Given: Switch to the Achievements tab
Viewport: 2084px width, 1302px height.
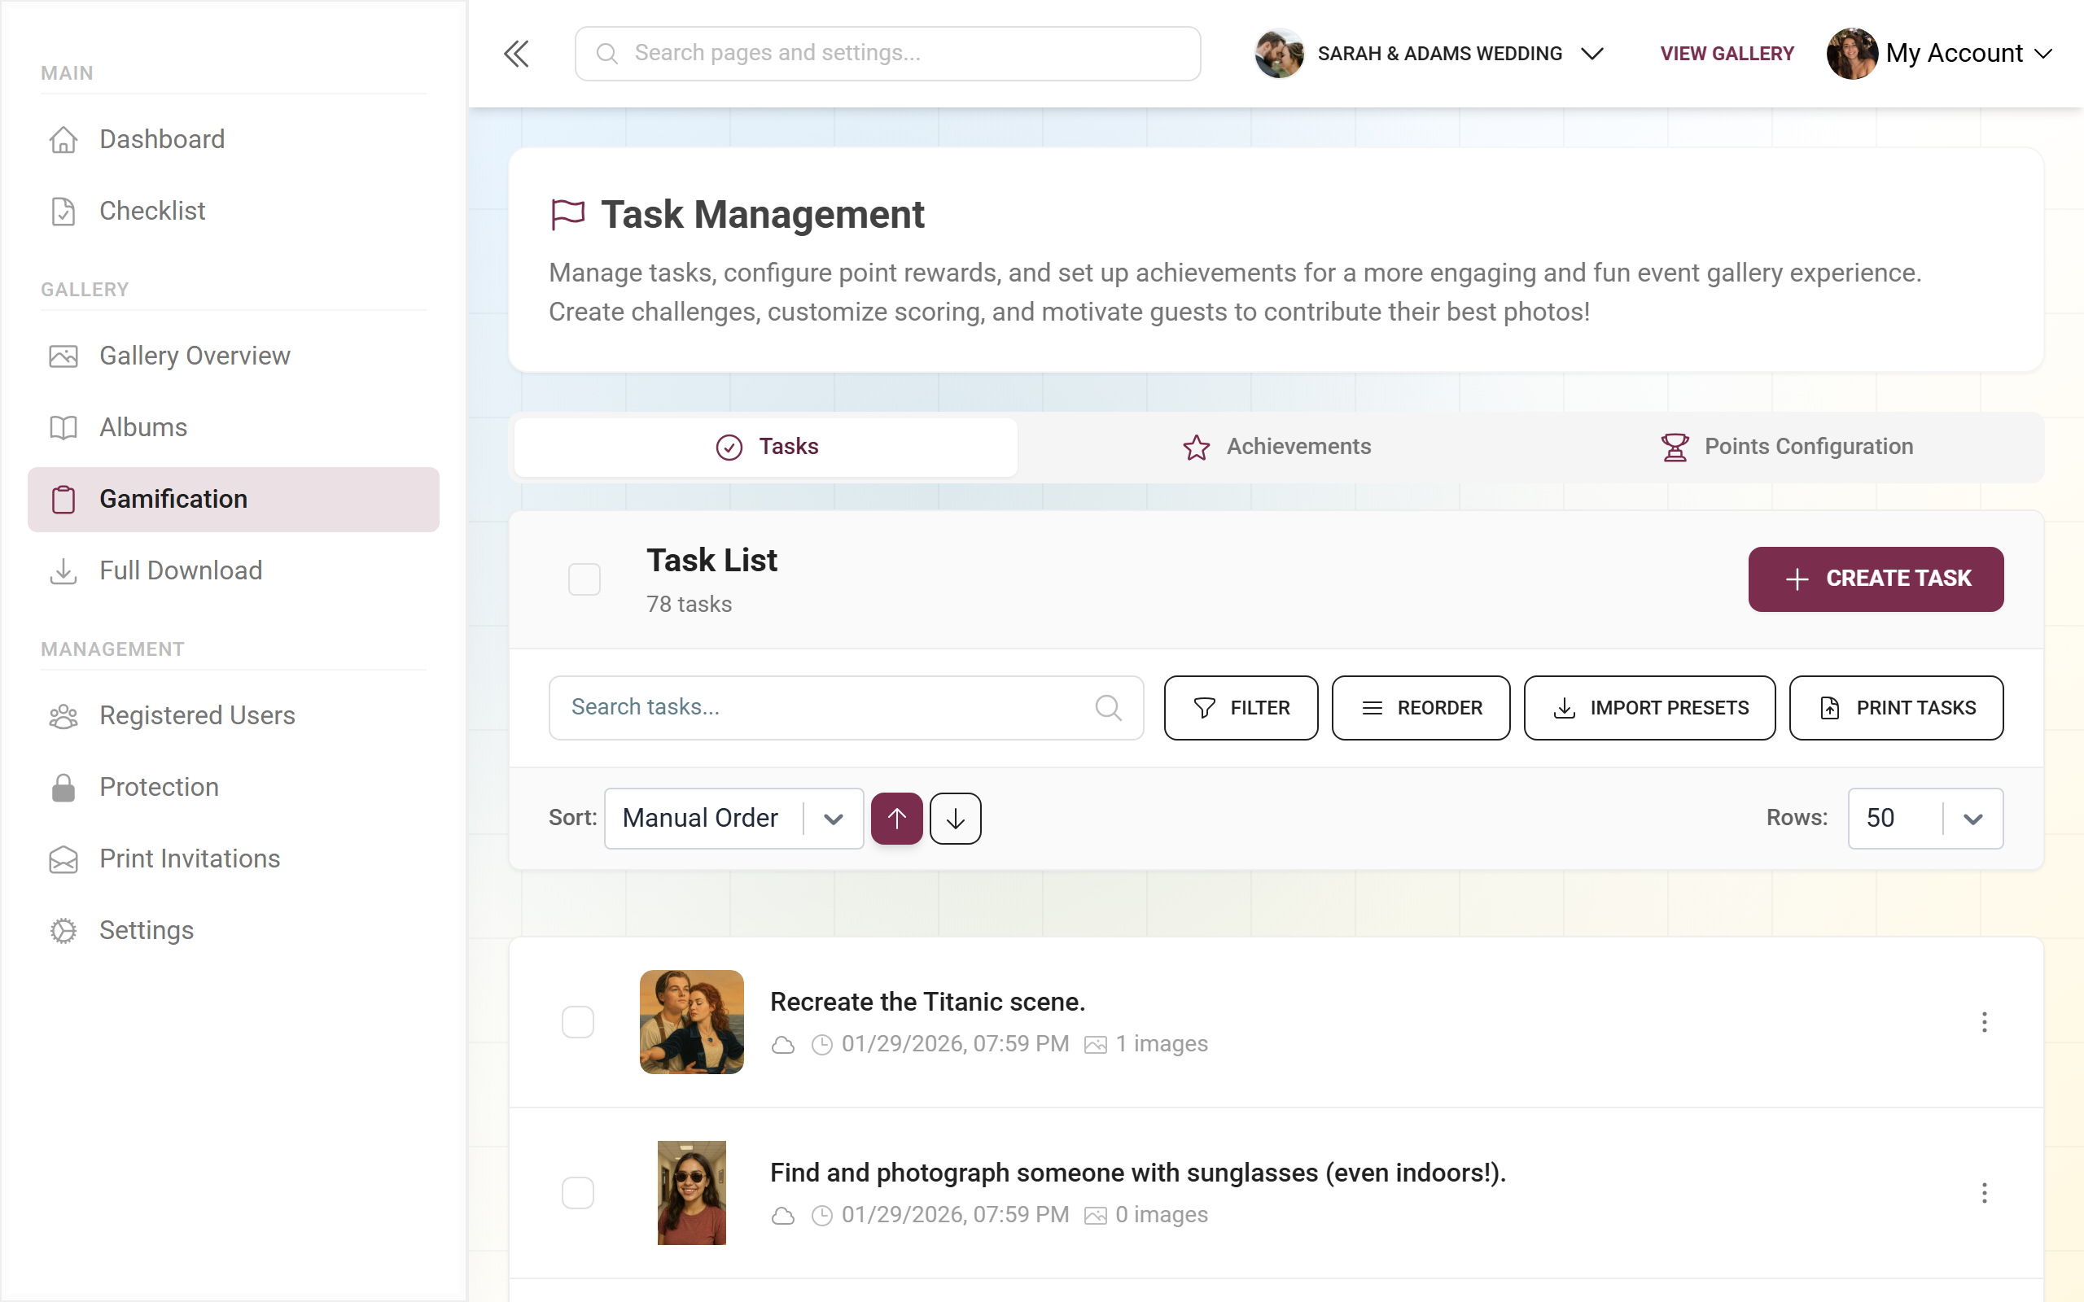Looking at the screenshot, I should 1277,447.
